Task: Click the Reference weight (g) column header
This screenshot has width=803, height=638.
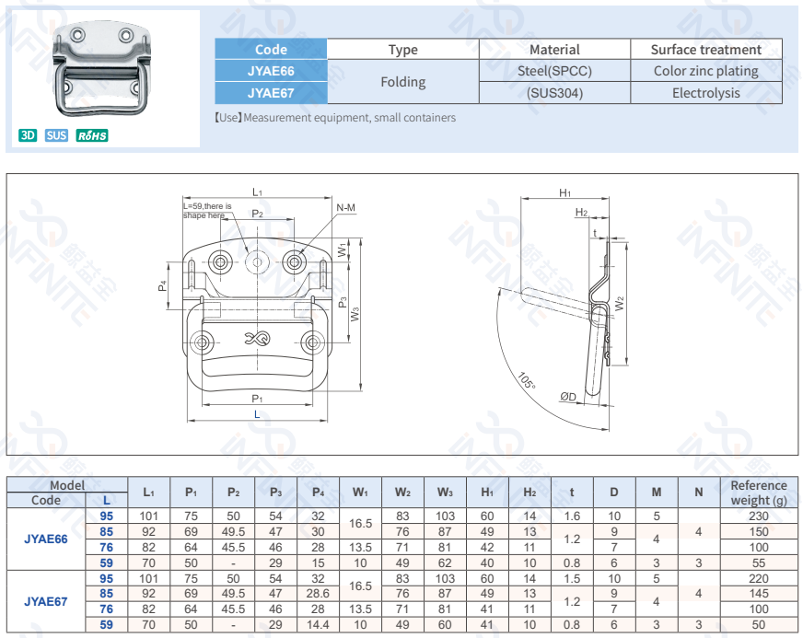Action: (x=759, y=493)
